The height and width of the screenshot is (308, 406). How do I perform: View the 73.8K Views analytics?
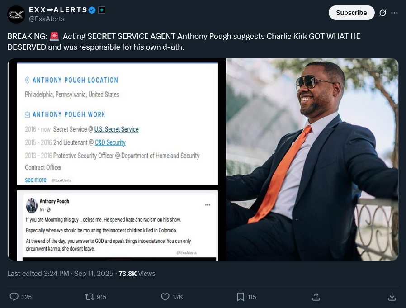click(137, 273)
